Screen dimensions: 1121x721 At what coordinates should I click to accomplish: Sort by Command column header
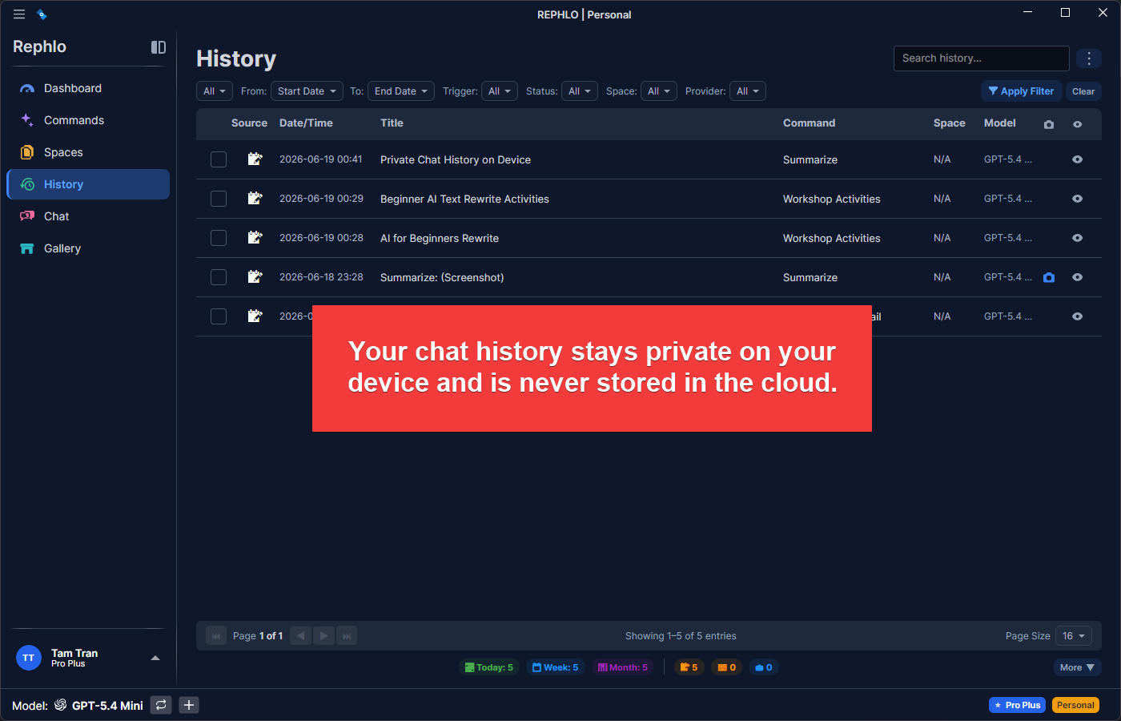tap(809, 123)
